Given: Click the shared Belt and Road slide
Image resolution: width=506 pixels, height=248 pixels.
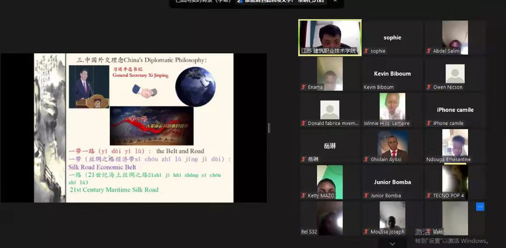Looking at the screenshot, I should coord(134,128).
